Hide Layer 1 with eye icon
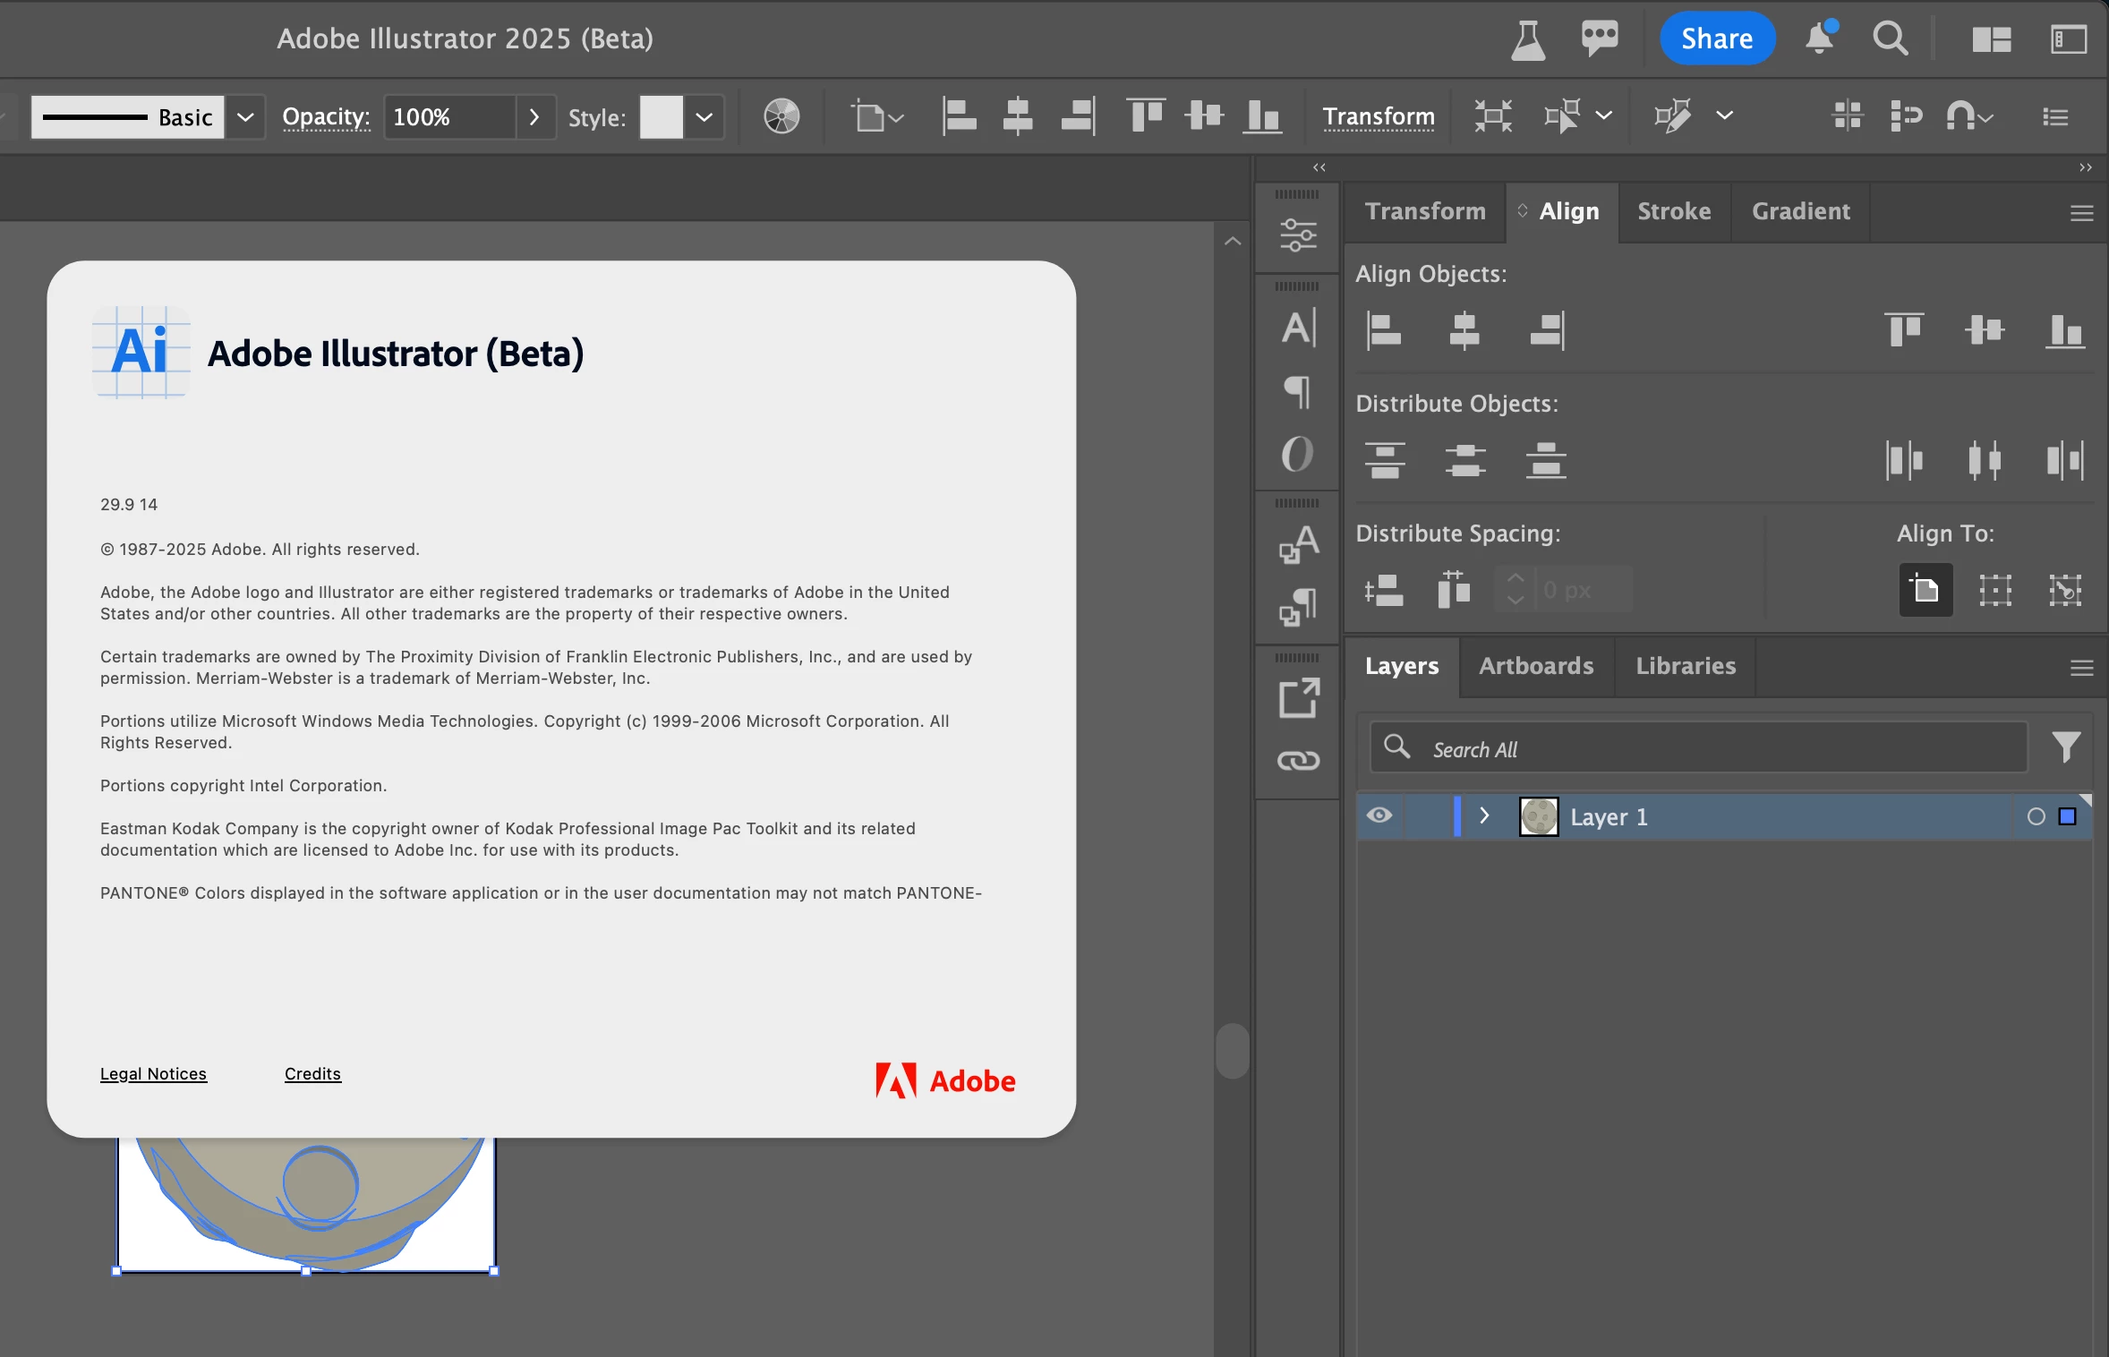Screen dimensions: 2109x1357 [x=1379, y=815]
